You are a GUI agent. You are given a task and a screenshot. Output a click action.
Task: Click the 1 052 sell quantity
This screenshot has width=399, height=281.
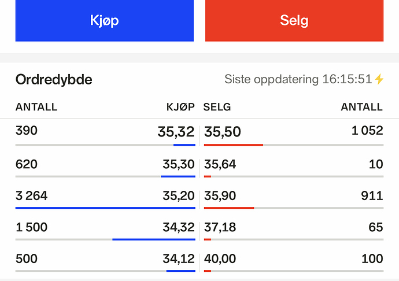pos(367,131)
